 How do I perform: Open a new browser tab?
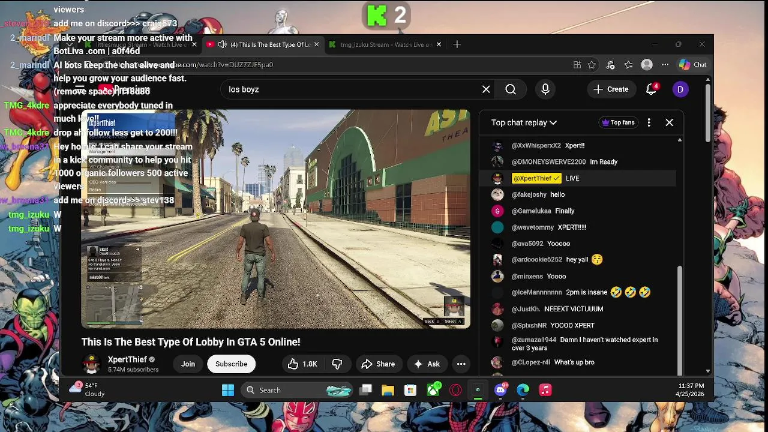click(x=457, y=44)
